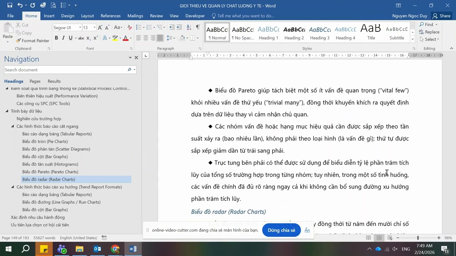Collapse Các hình thức báo cáo cắt ngang
The width and height of the screenshot is (456, 256).
(x=12, y=126)
